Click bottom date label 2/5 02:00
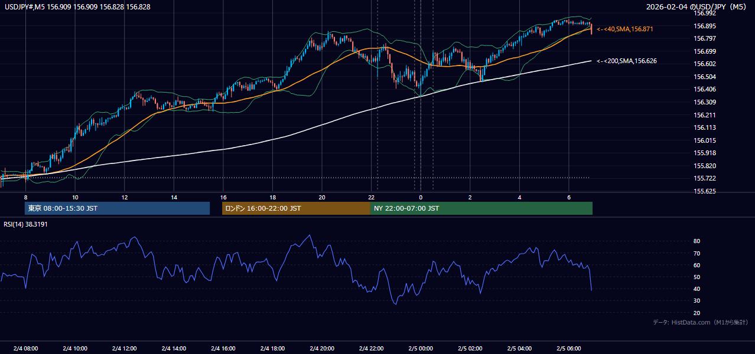The image size is (755, 354). point(470,348)
